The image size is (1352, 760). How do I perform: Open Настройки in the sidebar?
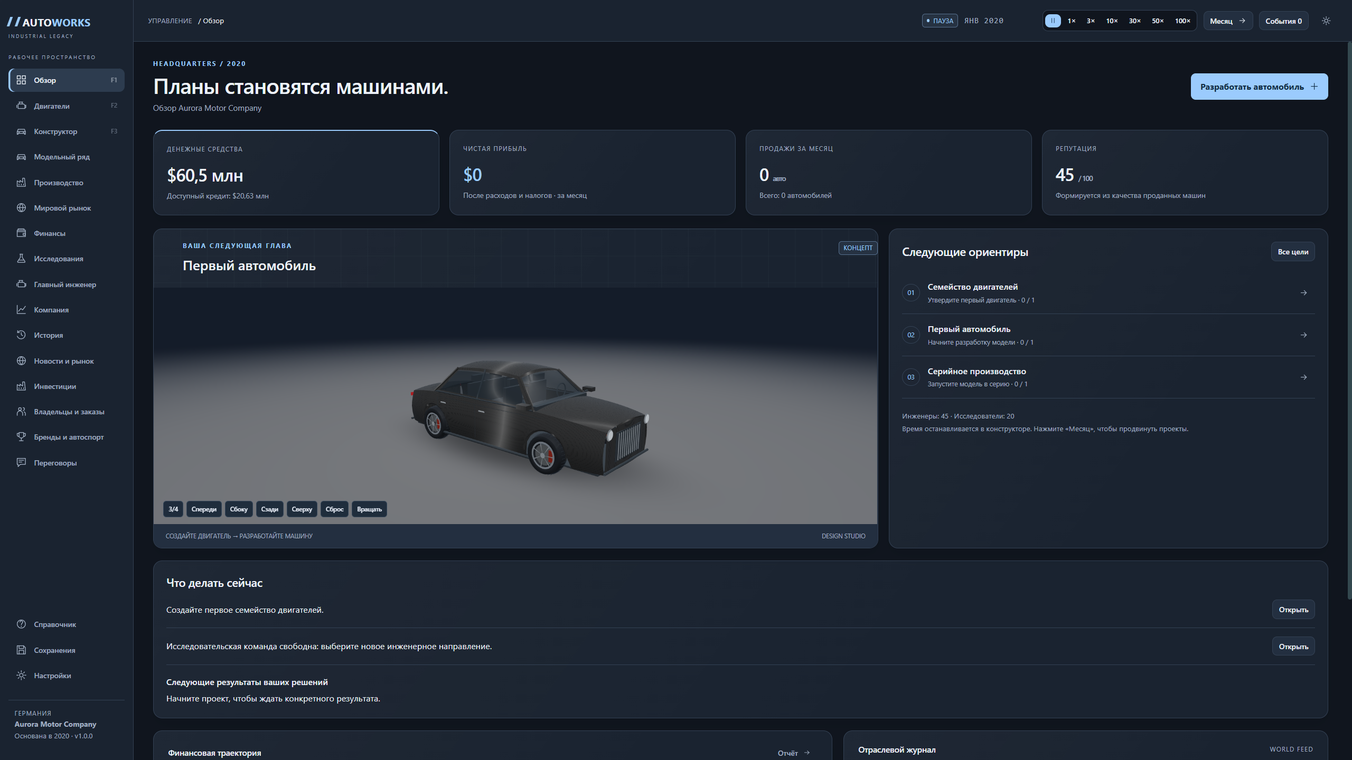[x=67, y=676]
